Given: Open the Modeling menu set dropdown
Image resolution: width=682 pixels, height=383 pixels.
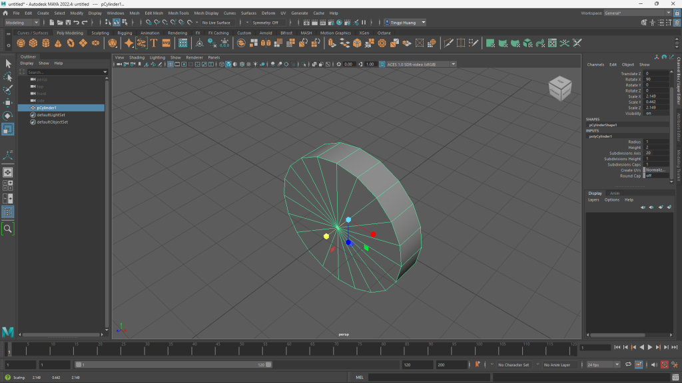Looking at the screenshot, I should 22,23.
